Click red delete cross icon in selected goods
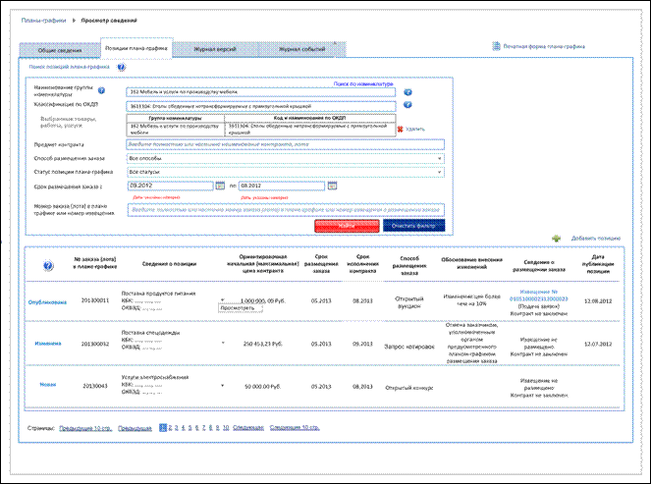 click(401, 129)
